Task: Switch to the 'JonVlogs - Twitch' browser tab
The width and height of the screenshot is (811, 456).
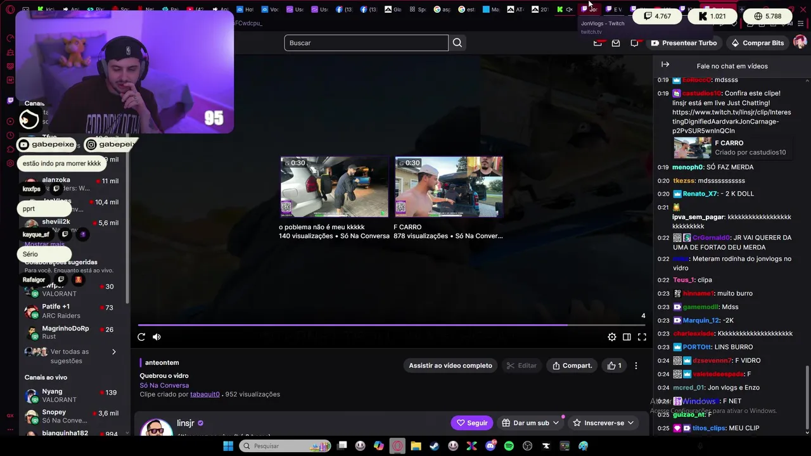Action: pyautogui.click(x=591, y=9)
